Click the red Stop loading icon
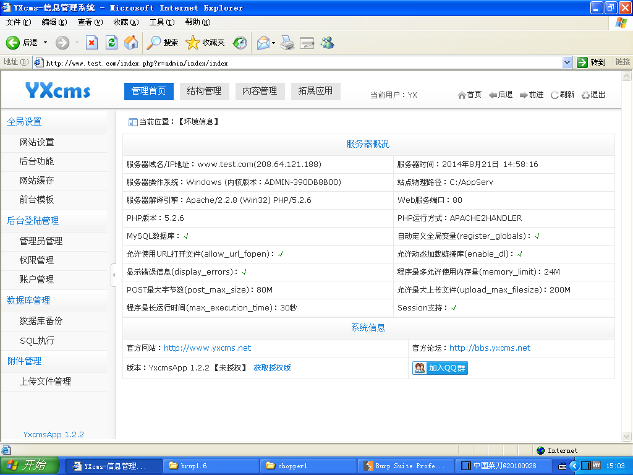This screenshot has height=475, width=633. [x=91, y=43]
